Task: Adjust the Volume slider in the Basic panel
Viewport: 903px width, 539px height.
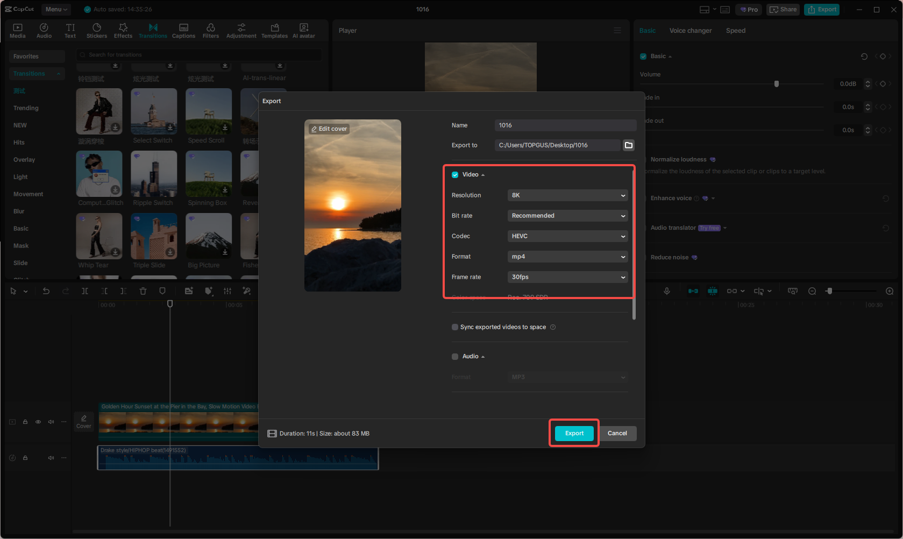Action: [x=776, y=83]
